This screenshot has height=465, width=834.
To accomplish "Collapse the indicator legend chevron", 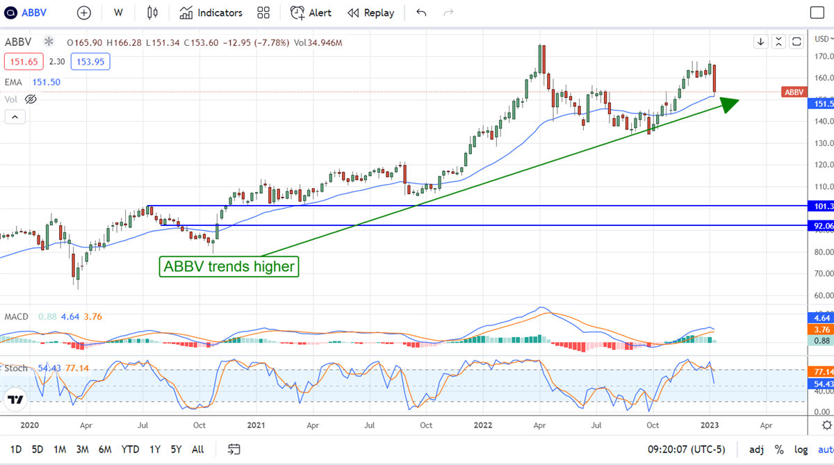I will (15, 117).
